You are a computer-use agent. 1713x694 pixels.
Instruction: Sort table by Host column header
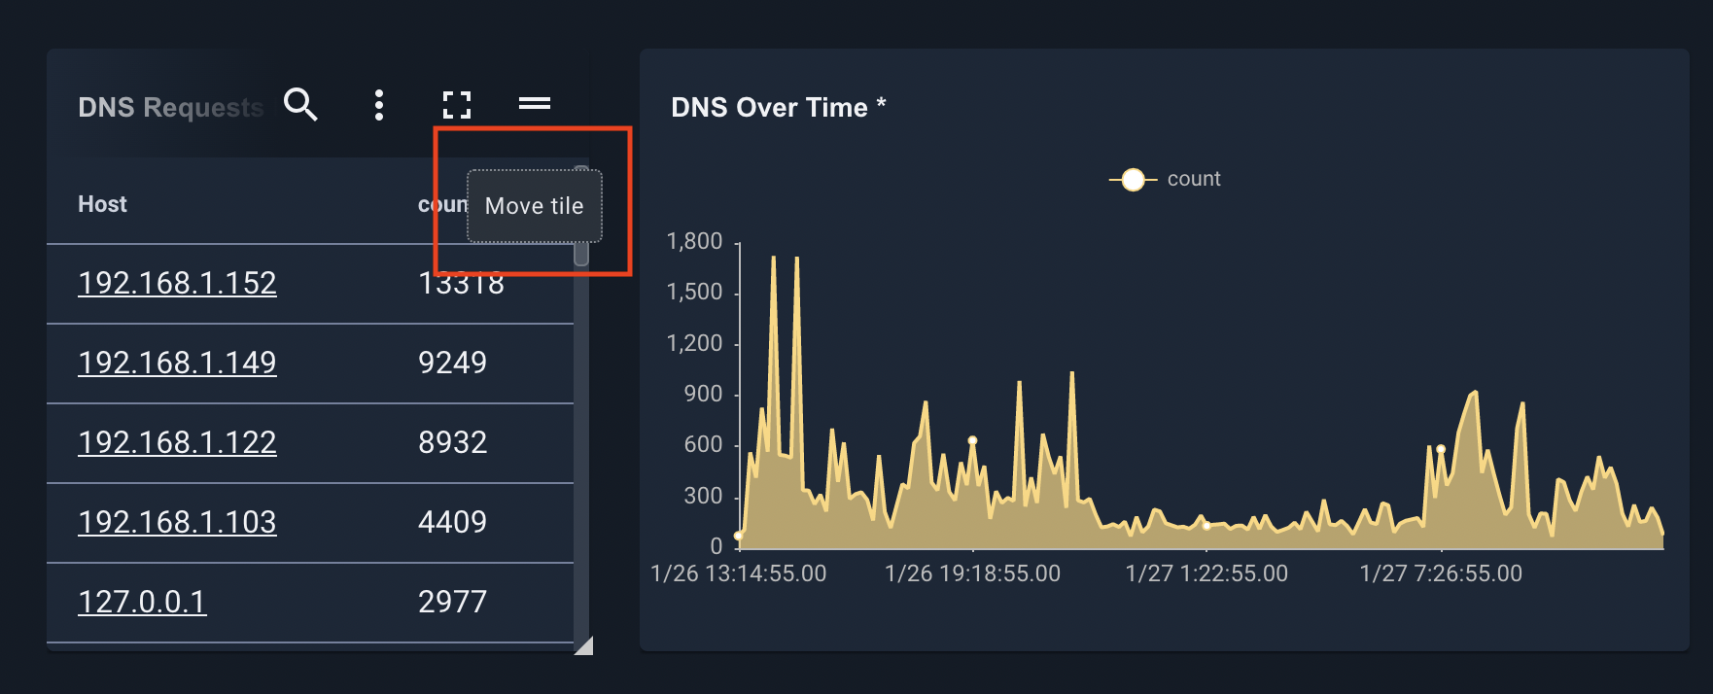(102, 204)
